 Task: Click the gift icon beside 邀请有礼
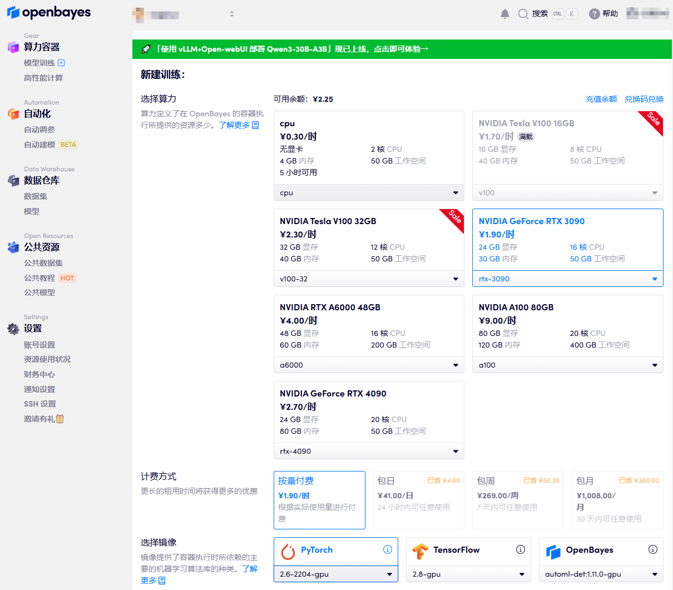click(x=60, y=419)
